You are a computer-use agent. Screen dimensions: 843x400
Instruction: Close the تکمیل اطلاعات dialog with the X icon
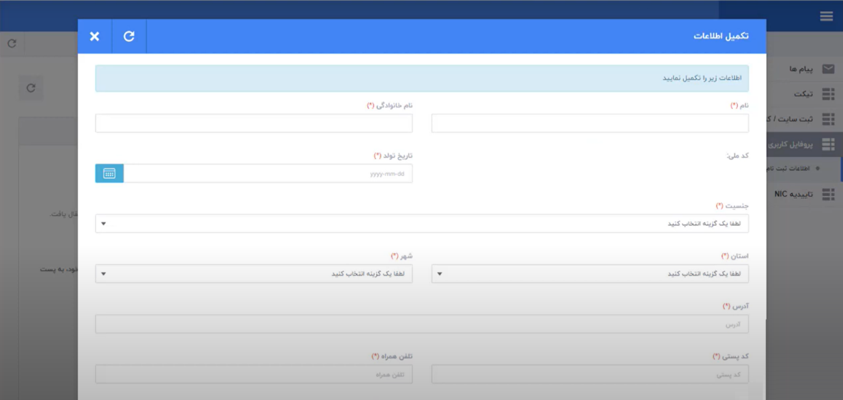[95, 37]
